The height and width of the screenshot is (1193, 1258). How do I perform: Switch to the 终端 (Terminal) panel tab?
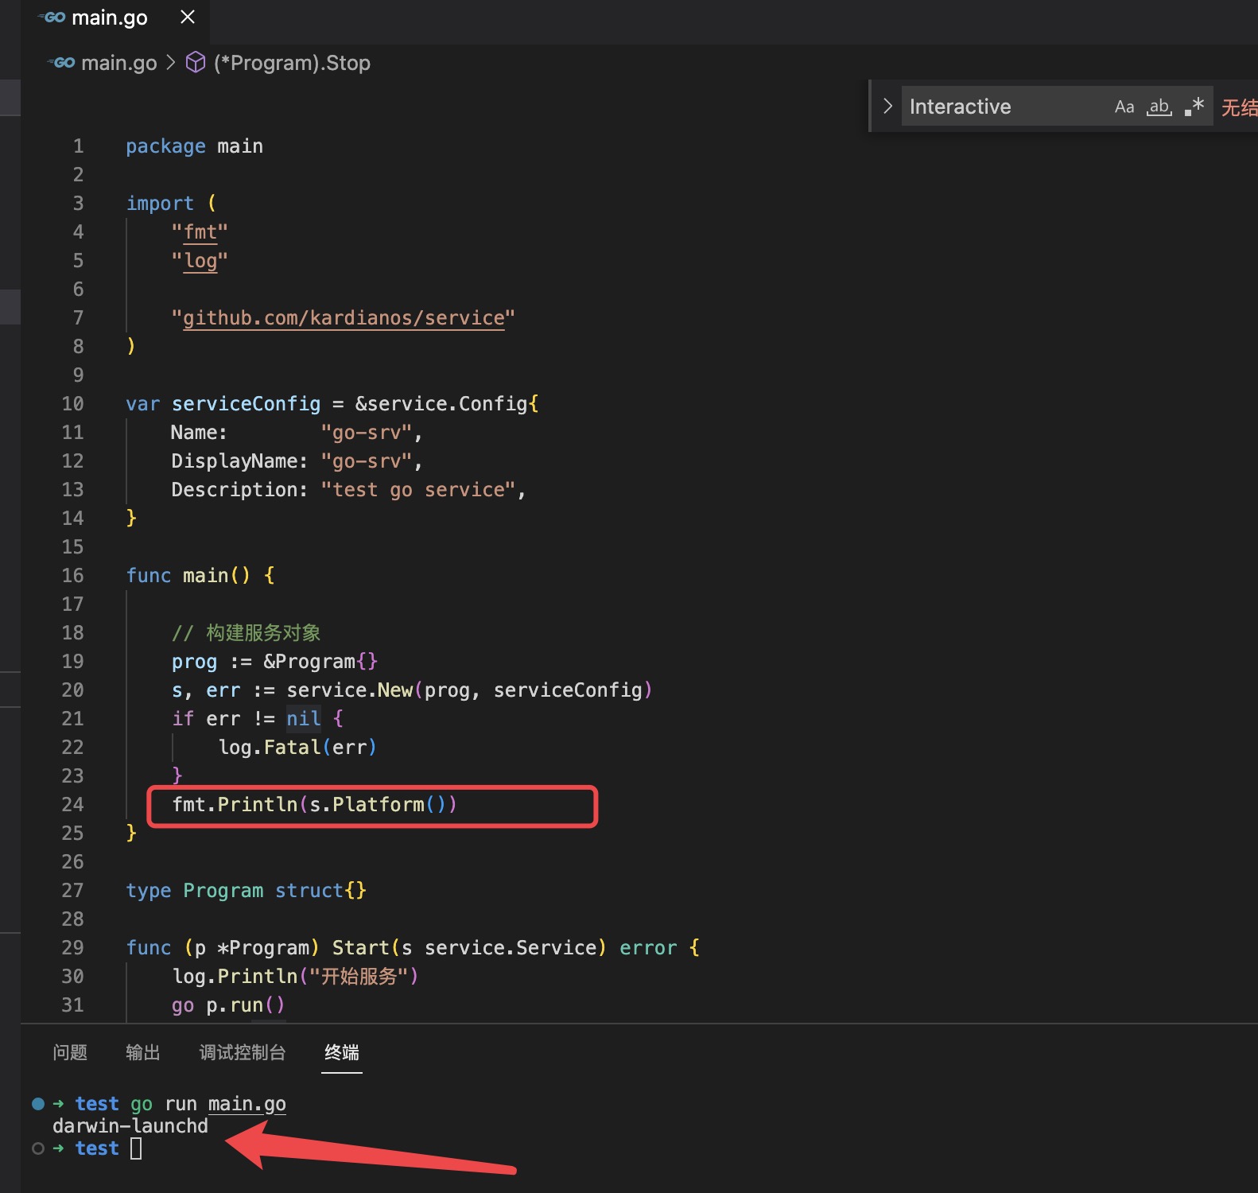342,1052
